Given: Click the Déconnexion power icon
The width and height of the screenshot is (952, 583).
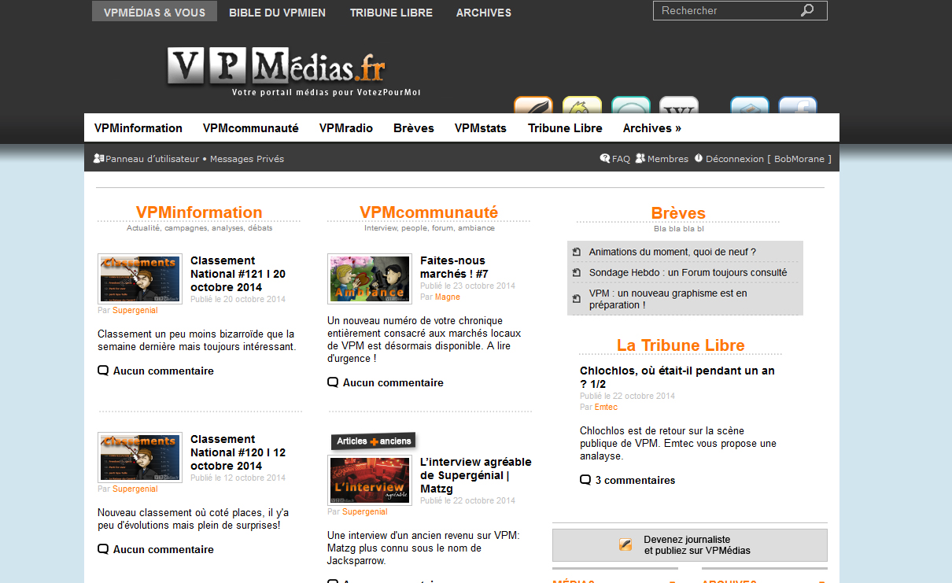Looking at the screenshot, I should coord(698,158).
